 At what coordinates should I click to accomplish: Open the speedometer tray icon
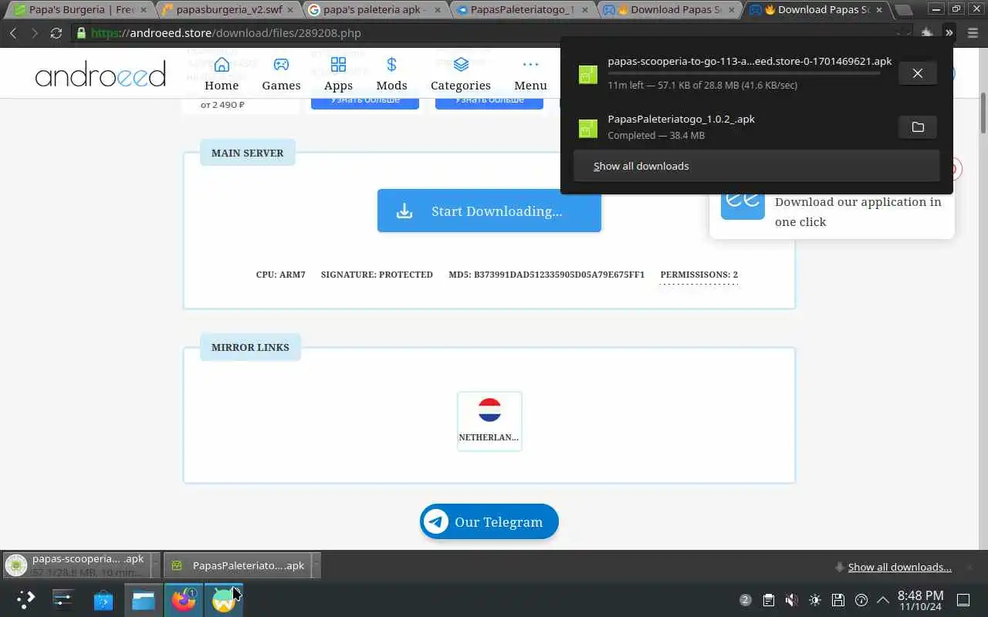pyautogui.click(x=861, y=599)
